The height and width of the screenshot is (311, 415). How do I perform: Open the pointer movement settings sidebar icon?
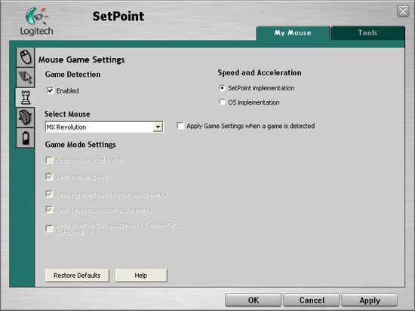coord(26,78)
